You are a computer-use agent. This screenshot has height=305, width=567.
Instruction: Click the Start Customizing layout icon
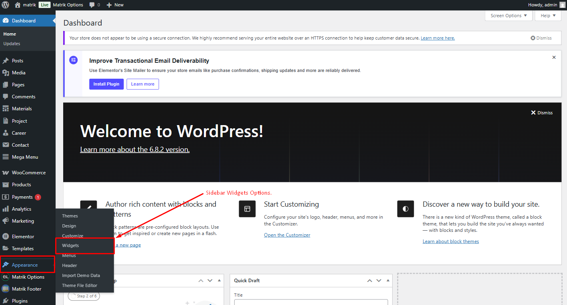pyautogui.click(x=247, y=209)
